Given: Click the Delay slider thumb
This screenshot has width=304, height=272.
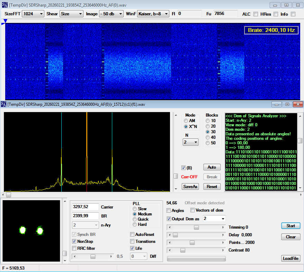Looking at the screenshot, I should [x=175, y=235].
